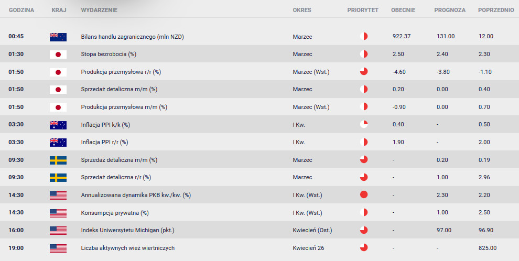Click priority icon for Inflacja PPI k/k
The height and width of the screenshot is (261, 519).
click(364, 124)
